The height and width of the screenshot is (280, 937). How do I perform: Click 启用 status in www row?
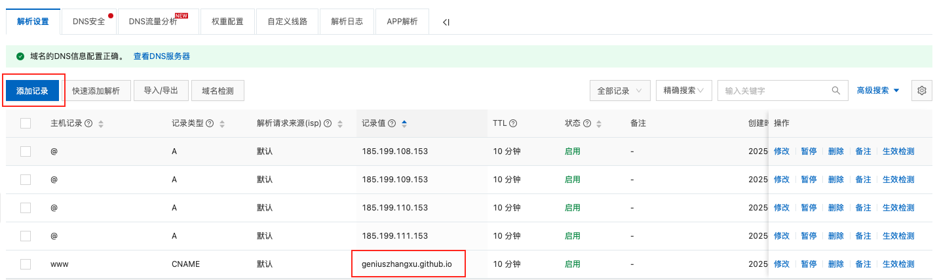coord(573,264)
